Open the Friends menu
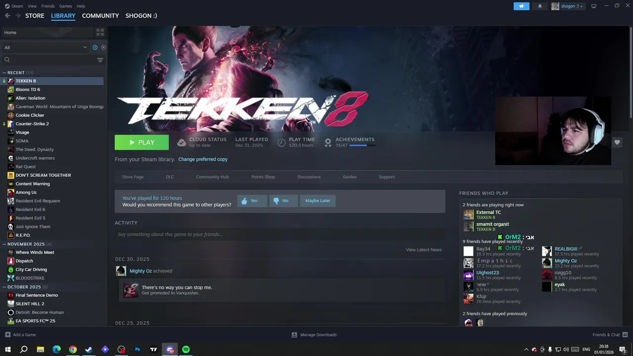 click(x=48, y=6)
